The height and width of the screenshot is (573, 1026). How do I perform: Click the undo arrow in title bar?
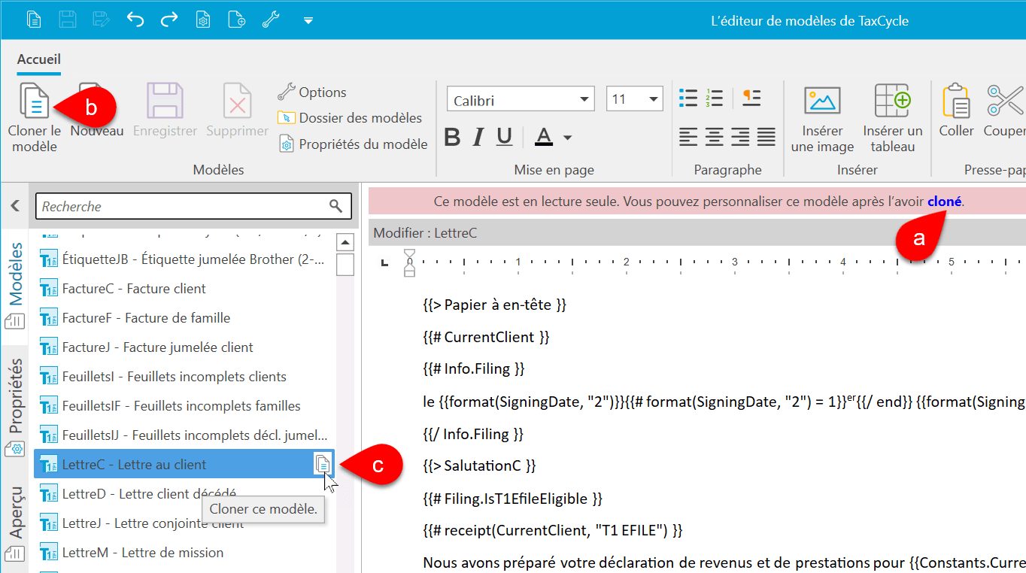(x=135, y=20)
